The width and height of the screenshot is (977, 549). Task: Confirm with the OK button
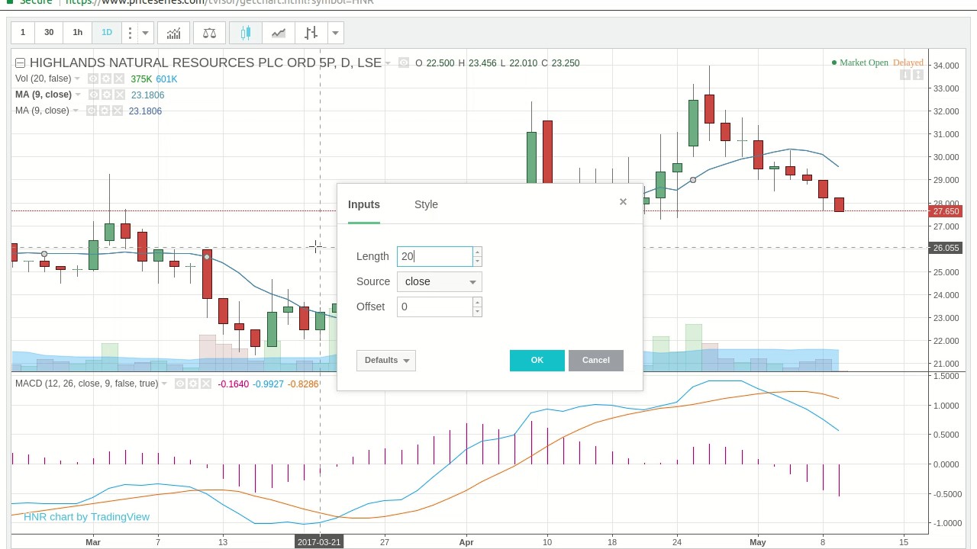537,360
